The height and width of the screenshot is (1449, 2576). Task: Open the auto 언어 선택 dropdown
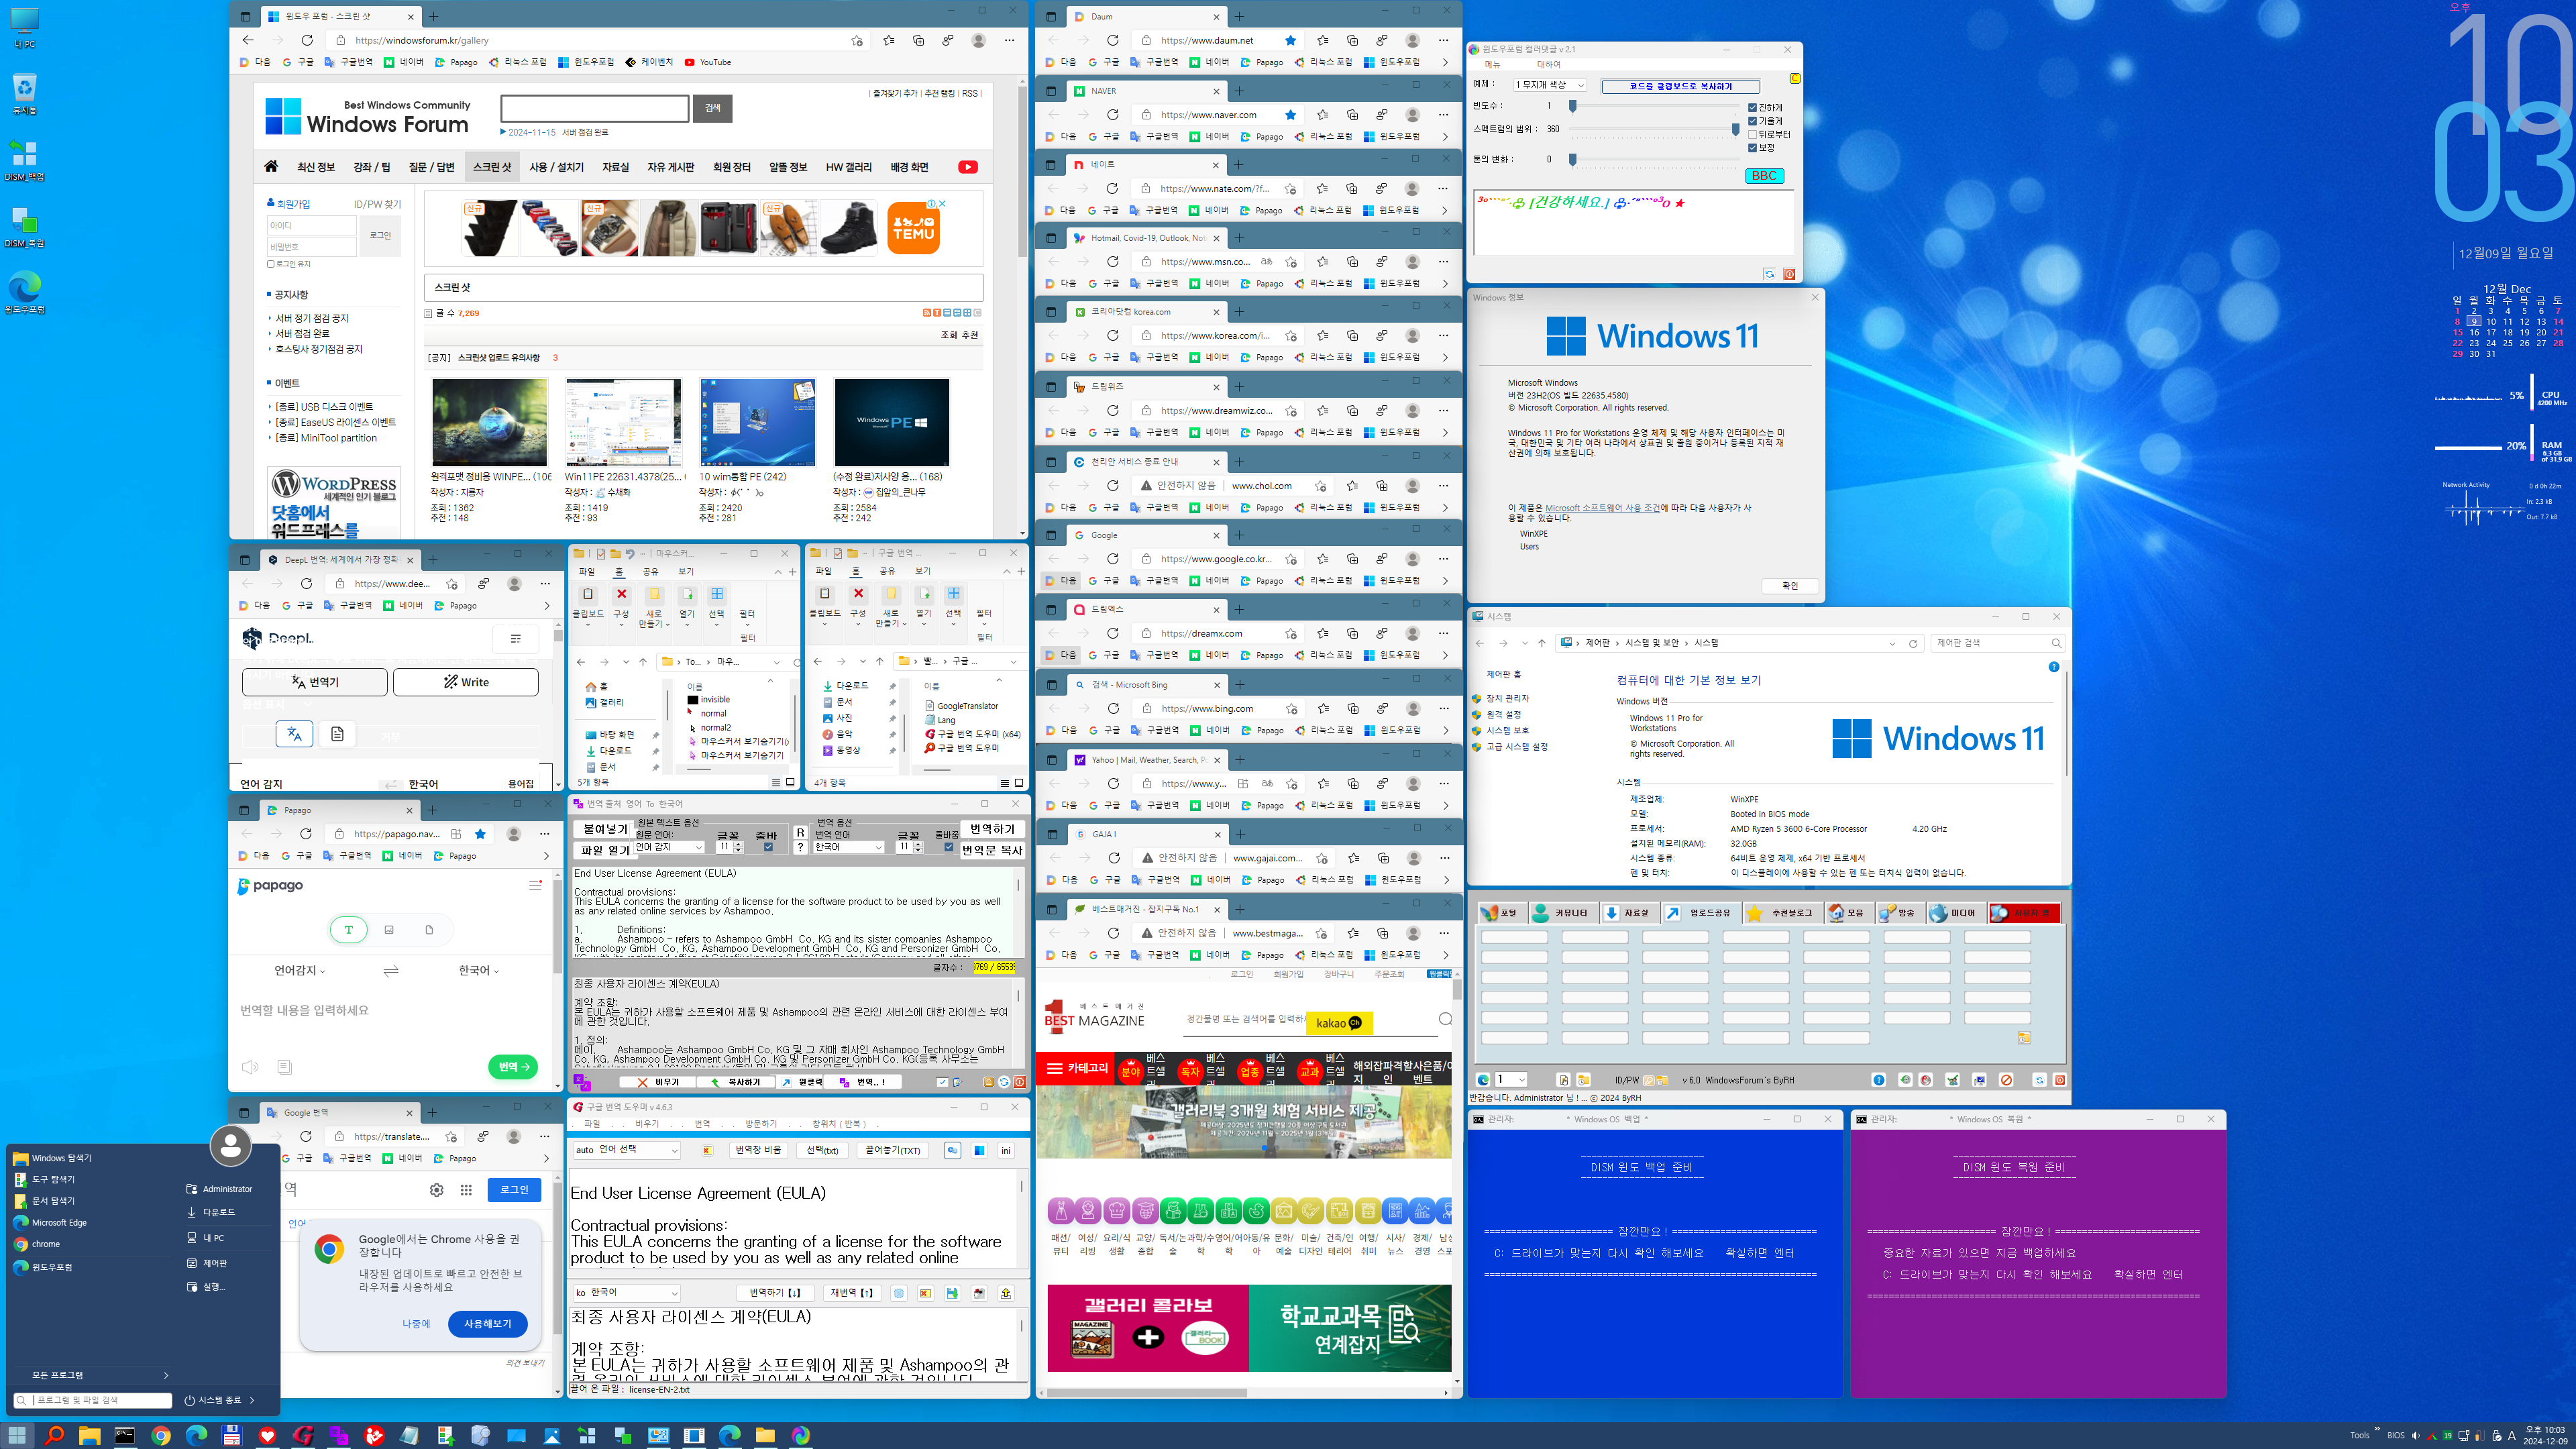pyautogui.click(x=627, y=1150)
